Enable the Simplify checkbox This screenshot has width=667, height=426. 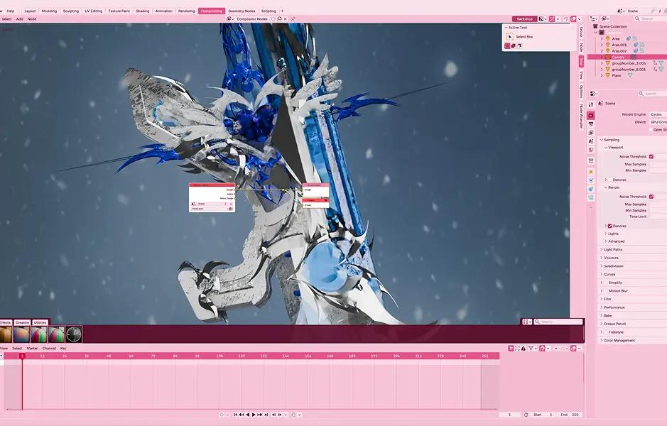606,283
